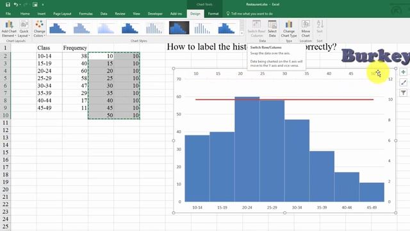Select the cell with value 50 in row 10
The image size is (410, 231).
coord(101,116)
